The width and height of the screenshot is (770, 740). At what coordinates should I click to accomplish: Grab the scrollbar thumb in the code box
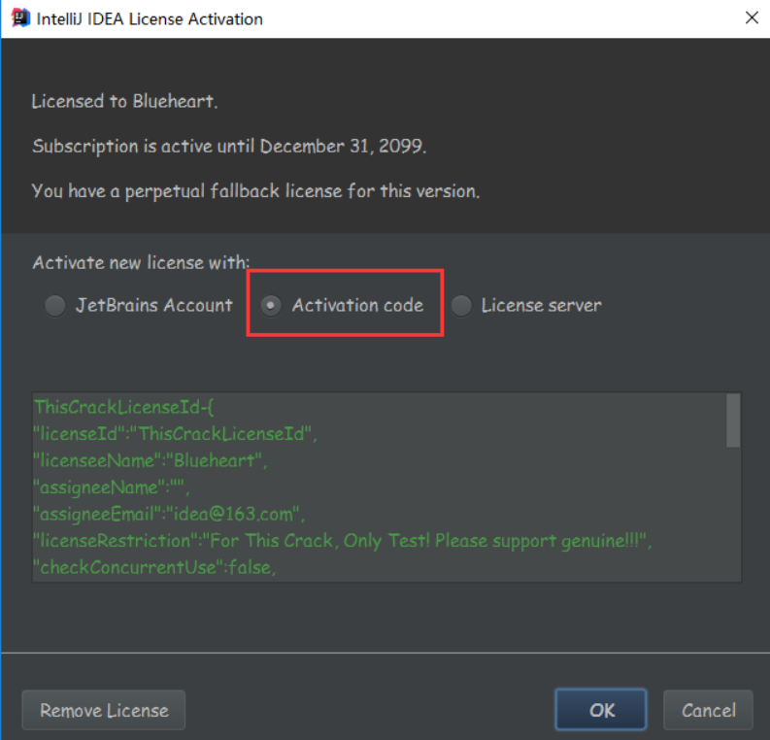[733, 420]
